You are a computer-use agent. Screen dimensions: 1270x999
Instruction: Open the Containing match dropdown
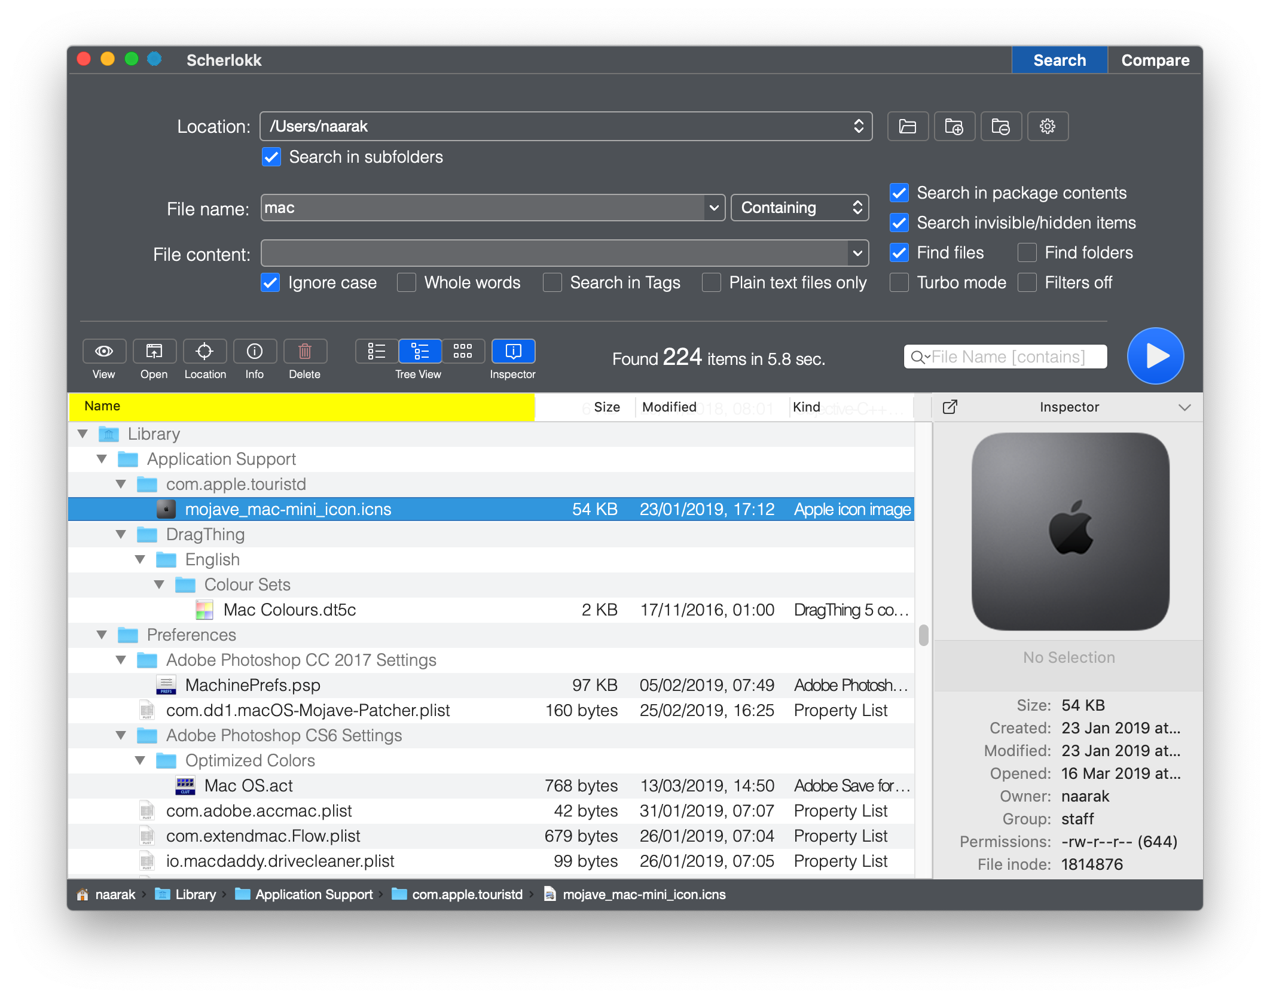click(799, 208)
